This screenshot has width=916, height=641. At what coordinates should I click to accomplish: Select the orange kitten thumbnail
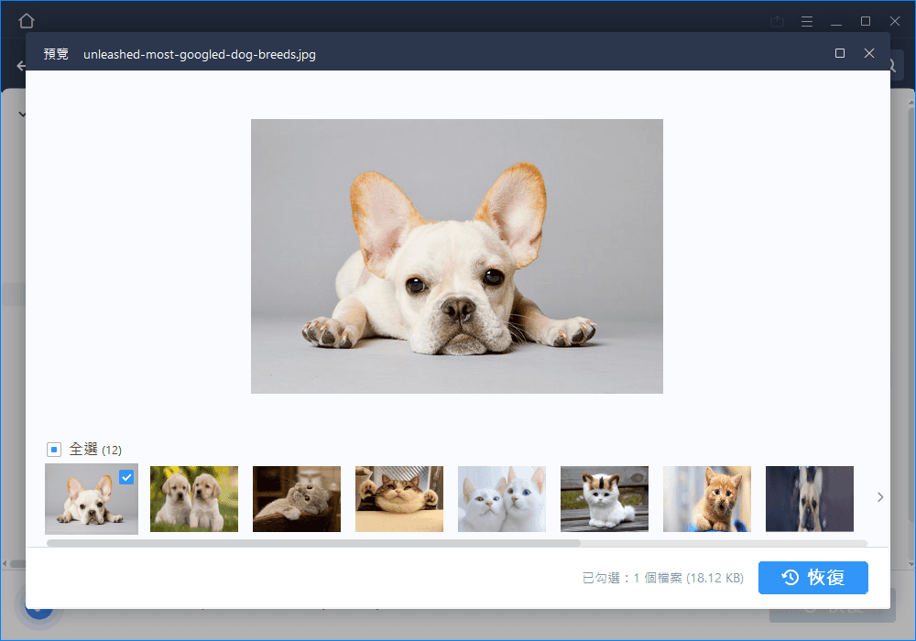click(x=707, y=499)
